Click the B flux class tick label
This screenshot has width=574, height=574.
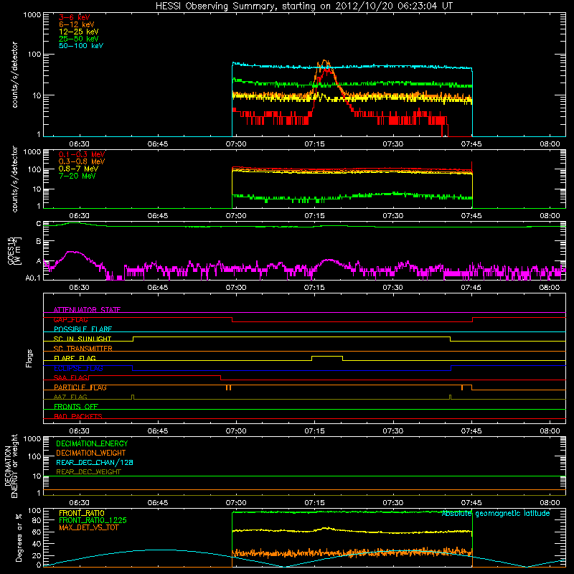(39, 242)
